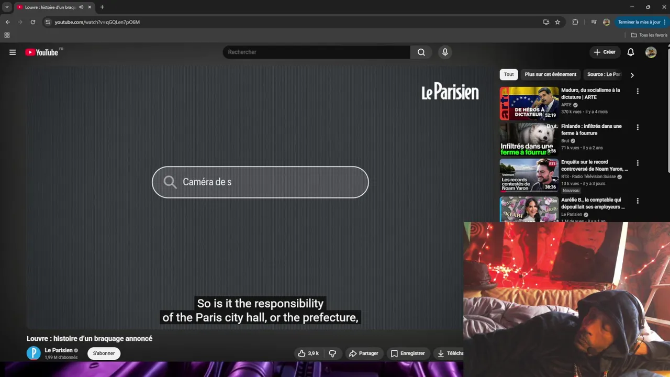Open title 'Maduro, du socialisme à la dictature'
This screenshot has width=670, height=377.
click(x=590, y=94)
